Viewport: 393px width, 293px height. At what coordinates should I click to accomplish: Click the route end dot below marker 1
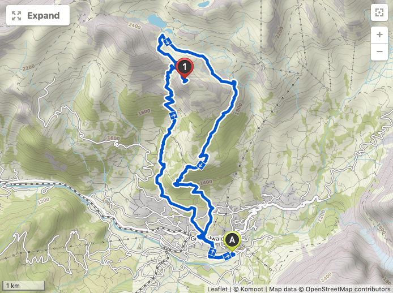click(x=185, y=81)
